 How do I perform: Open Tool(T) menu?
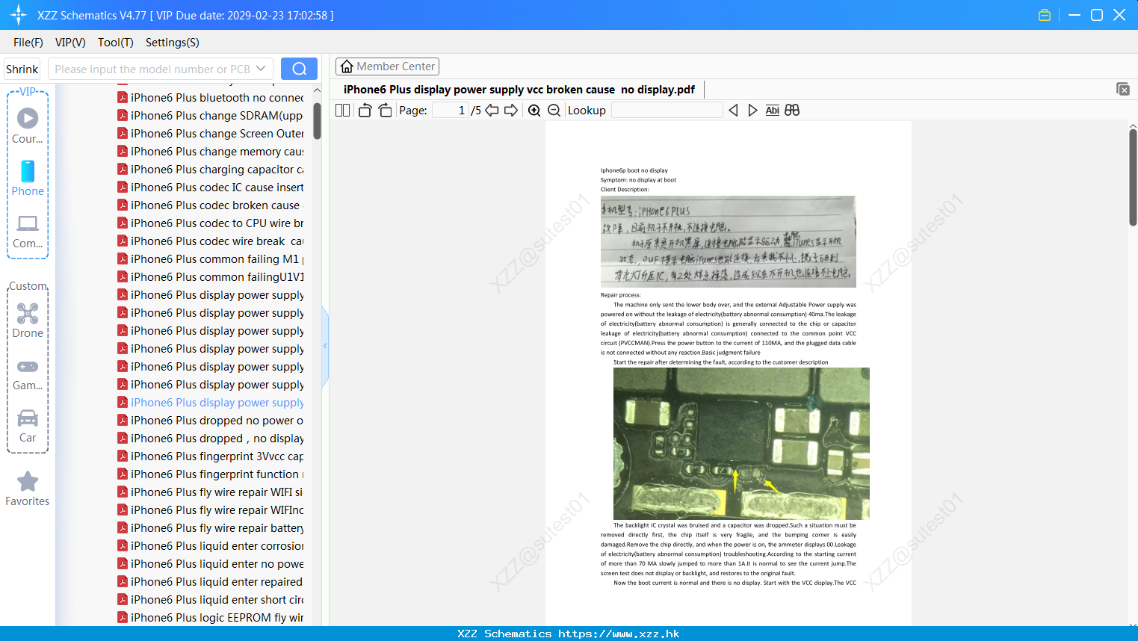pos(116,42)
